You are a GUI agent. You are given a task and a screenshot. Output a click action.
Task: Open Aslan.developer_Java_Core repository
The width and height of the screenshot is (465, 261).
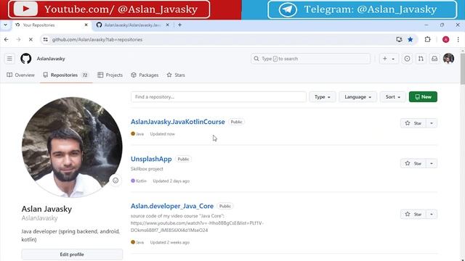pyautogui.click(x=172, y=206)
